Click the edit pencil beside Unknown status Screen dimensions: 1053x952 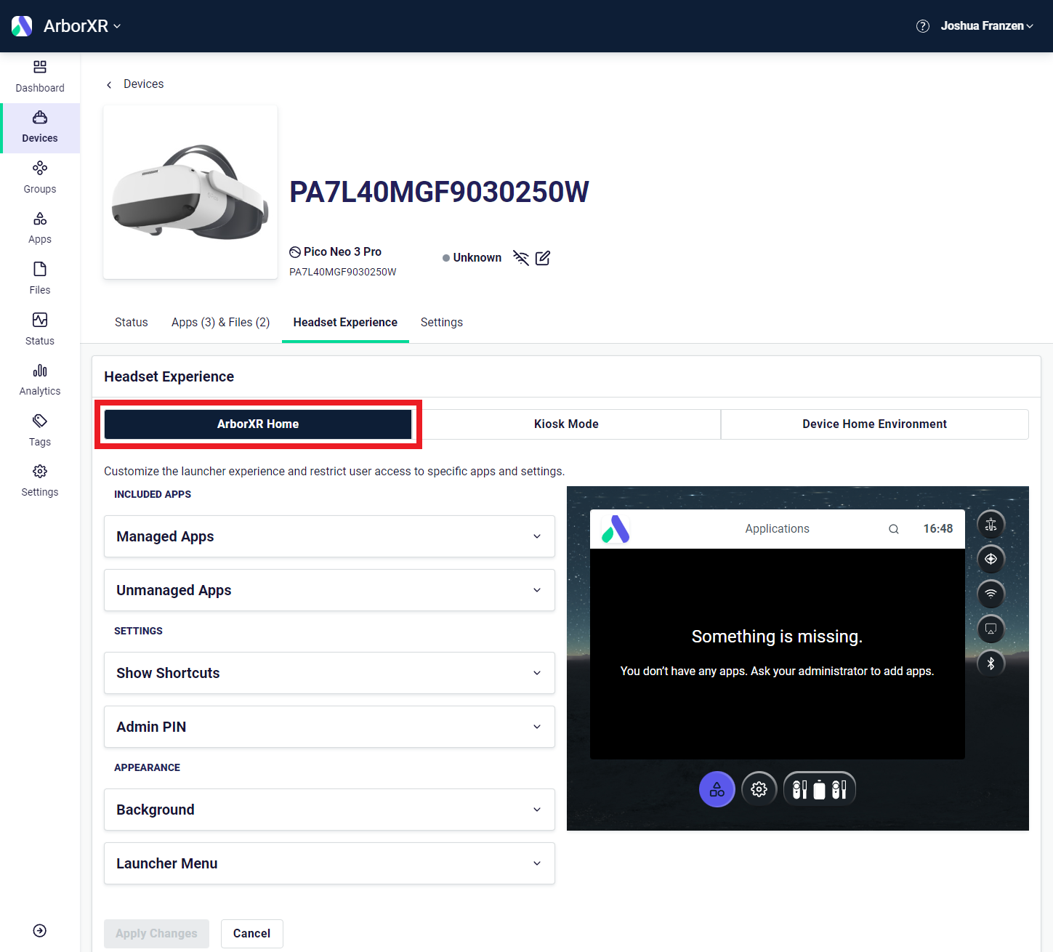[x=543, y=258]
